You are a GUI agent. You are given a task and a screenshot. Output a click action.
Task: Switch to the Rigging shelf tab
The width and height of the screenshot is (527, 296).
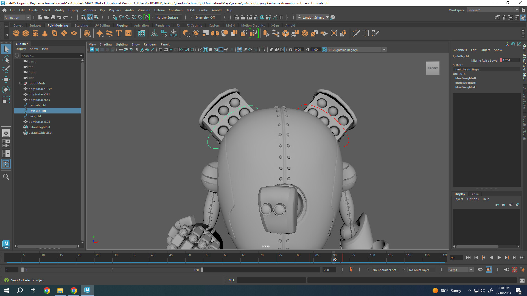tap(122, 25)
